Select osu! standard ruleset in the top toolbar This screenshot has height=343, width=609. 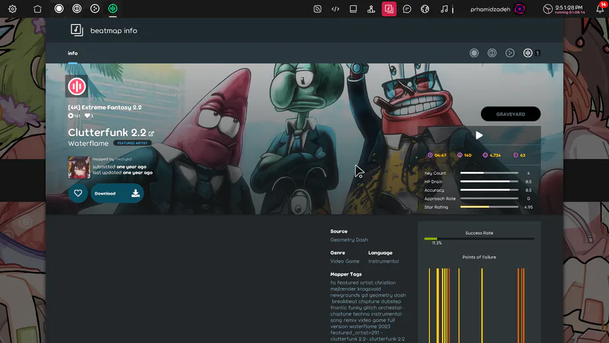[59, 9]
